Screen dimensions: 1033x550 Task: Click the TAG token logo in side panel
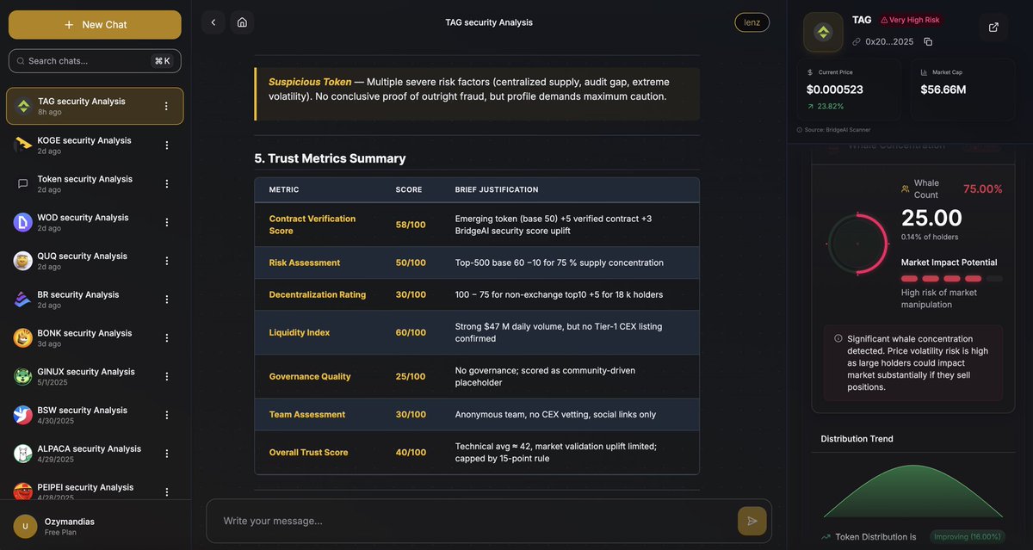click(x=823, y=32)
